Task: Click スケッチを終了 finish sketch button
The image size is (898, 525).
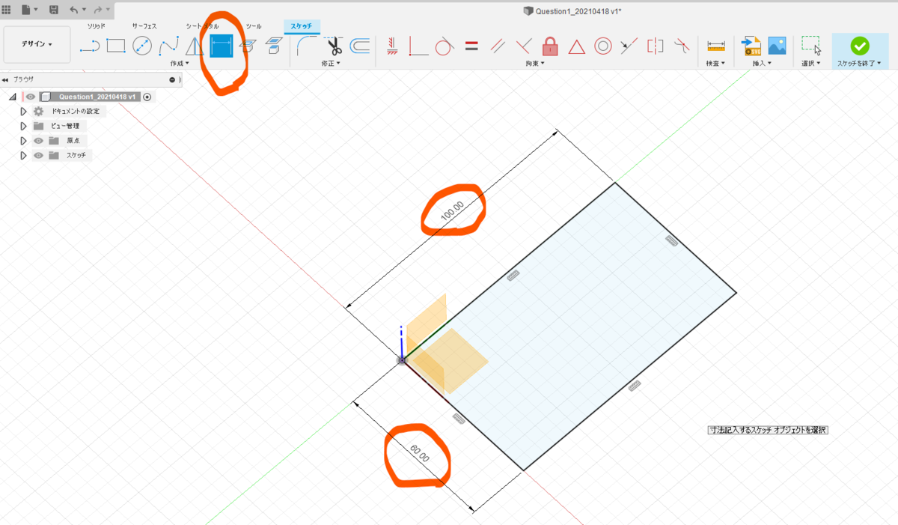Action: (859, 51)
